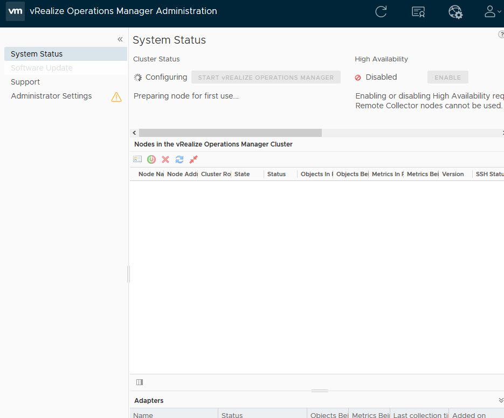Open Support in the sidebar
The image size is (504, 418).
point(25,82)
